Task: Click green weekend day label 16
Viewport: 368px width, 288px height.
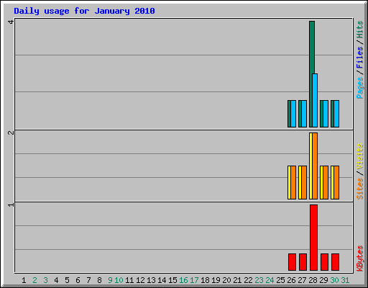Action: point(183,280)
